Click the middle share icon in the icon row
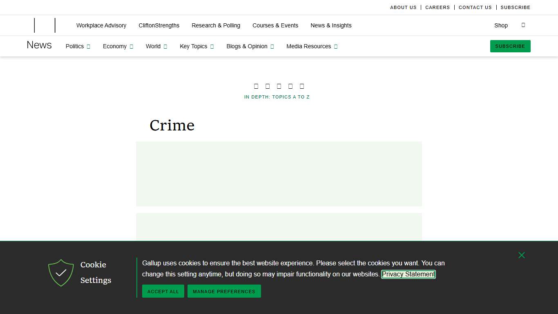The width and height of the screenshot is (558, 314). [x=279, y=86]
